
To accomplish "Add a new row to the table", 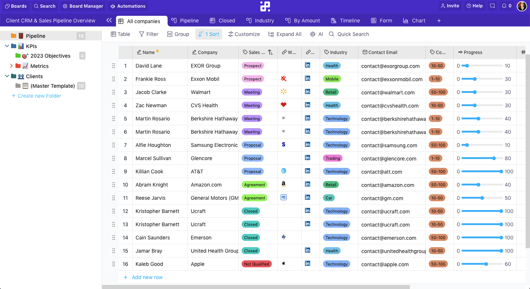I will (x=143, y=277).
